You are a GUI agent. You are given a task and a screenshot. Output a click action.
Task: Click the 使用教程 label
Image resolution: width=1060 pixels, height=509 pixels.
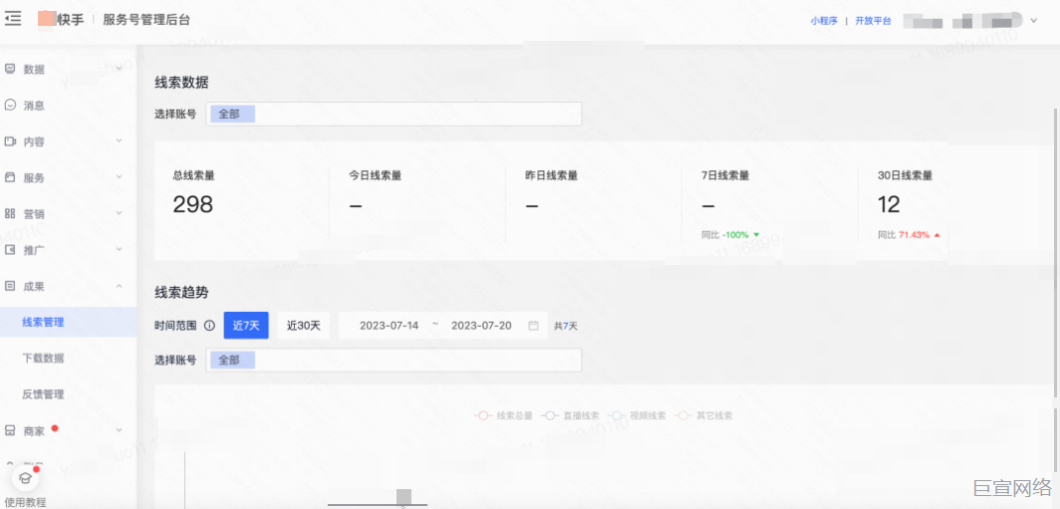[25, 502]
